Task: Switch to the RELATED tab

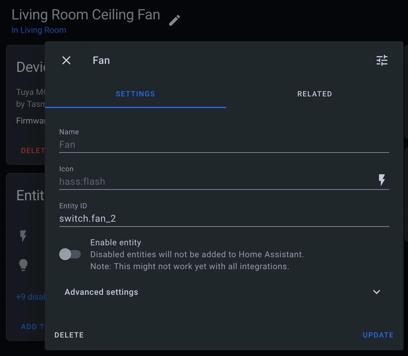Action: (x=314, y=94)
